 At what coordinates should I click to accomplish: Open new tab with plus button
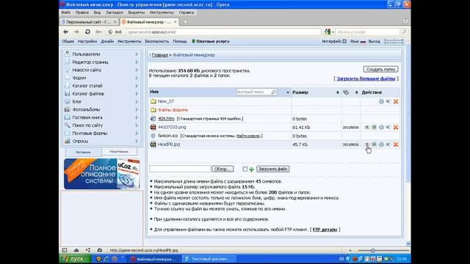(185, 22)
